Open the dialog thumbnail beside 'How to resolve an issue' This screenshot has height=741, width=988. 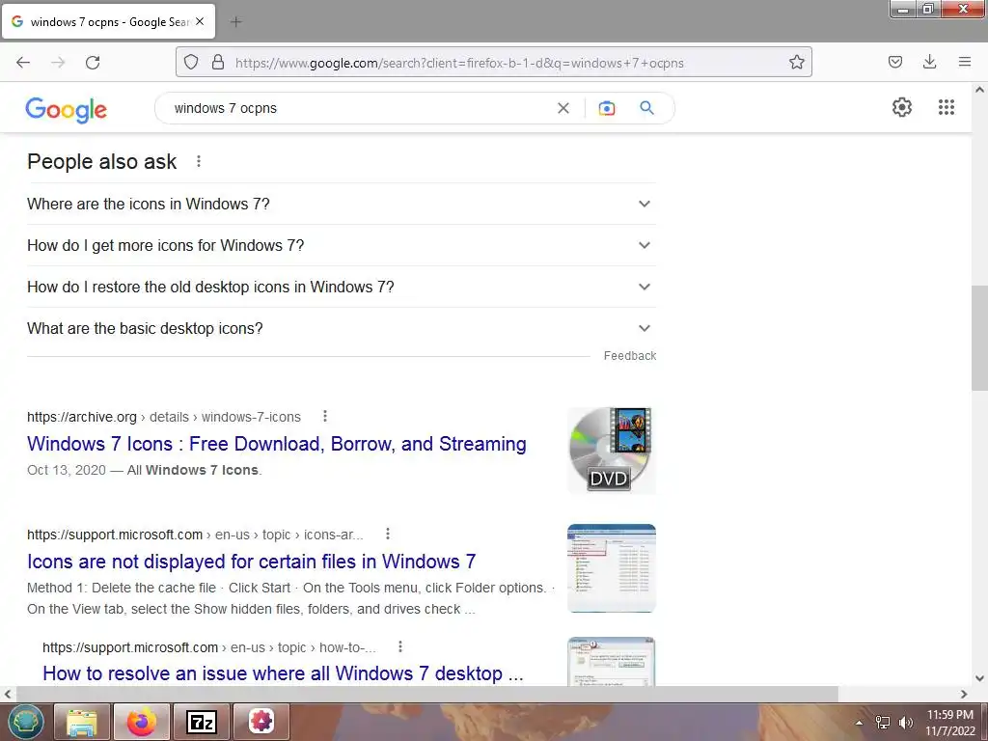click(x=611, y=661)
